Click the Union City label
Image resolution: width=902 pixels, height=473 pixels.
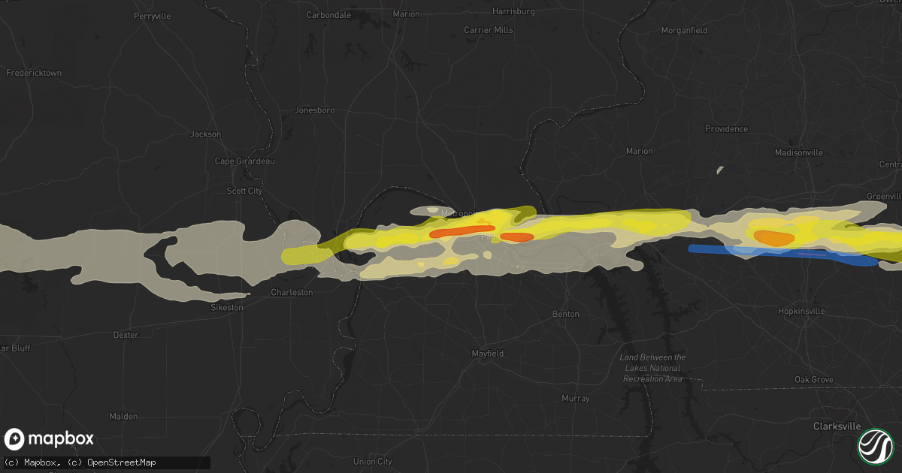[372, 462]
